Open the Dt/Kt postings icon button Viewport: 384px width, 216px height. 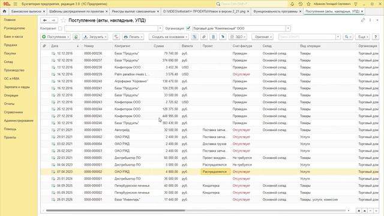(x=116, y=37)
